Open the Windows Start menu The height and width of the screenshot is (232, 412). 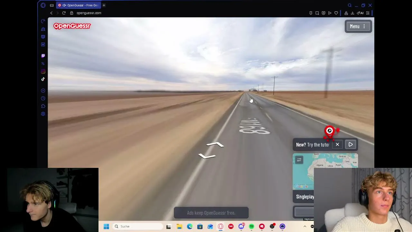(x=106, y=227)
